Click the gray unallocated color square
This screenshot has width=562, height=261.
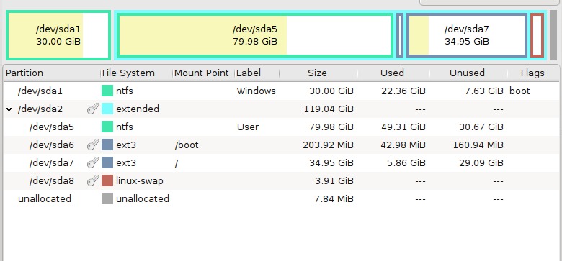(x=107, y=198)
